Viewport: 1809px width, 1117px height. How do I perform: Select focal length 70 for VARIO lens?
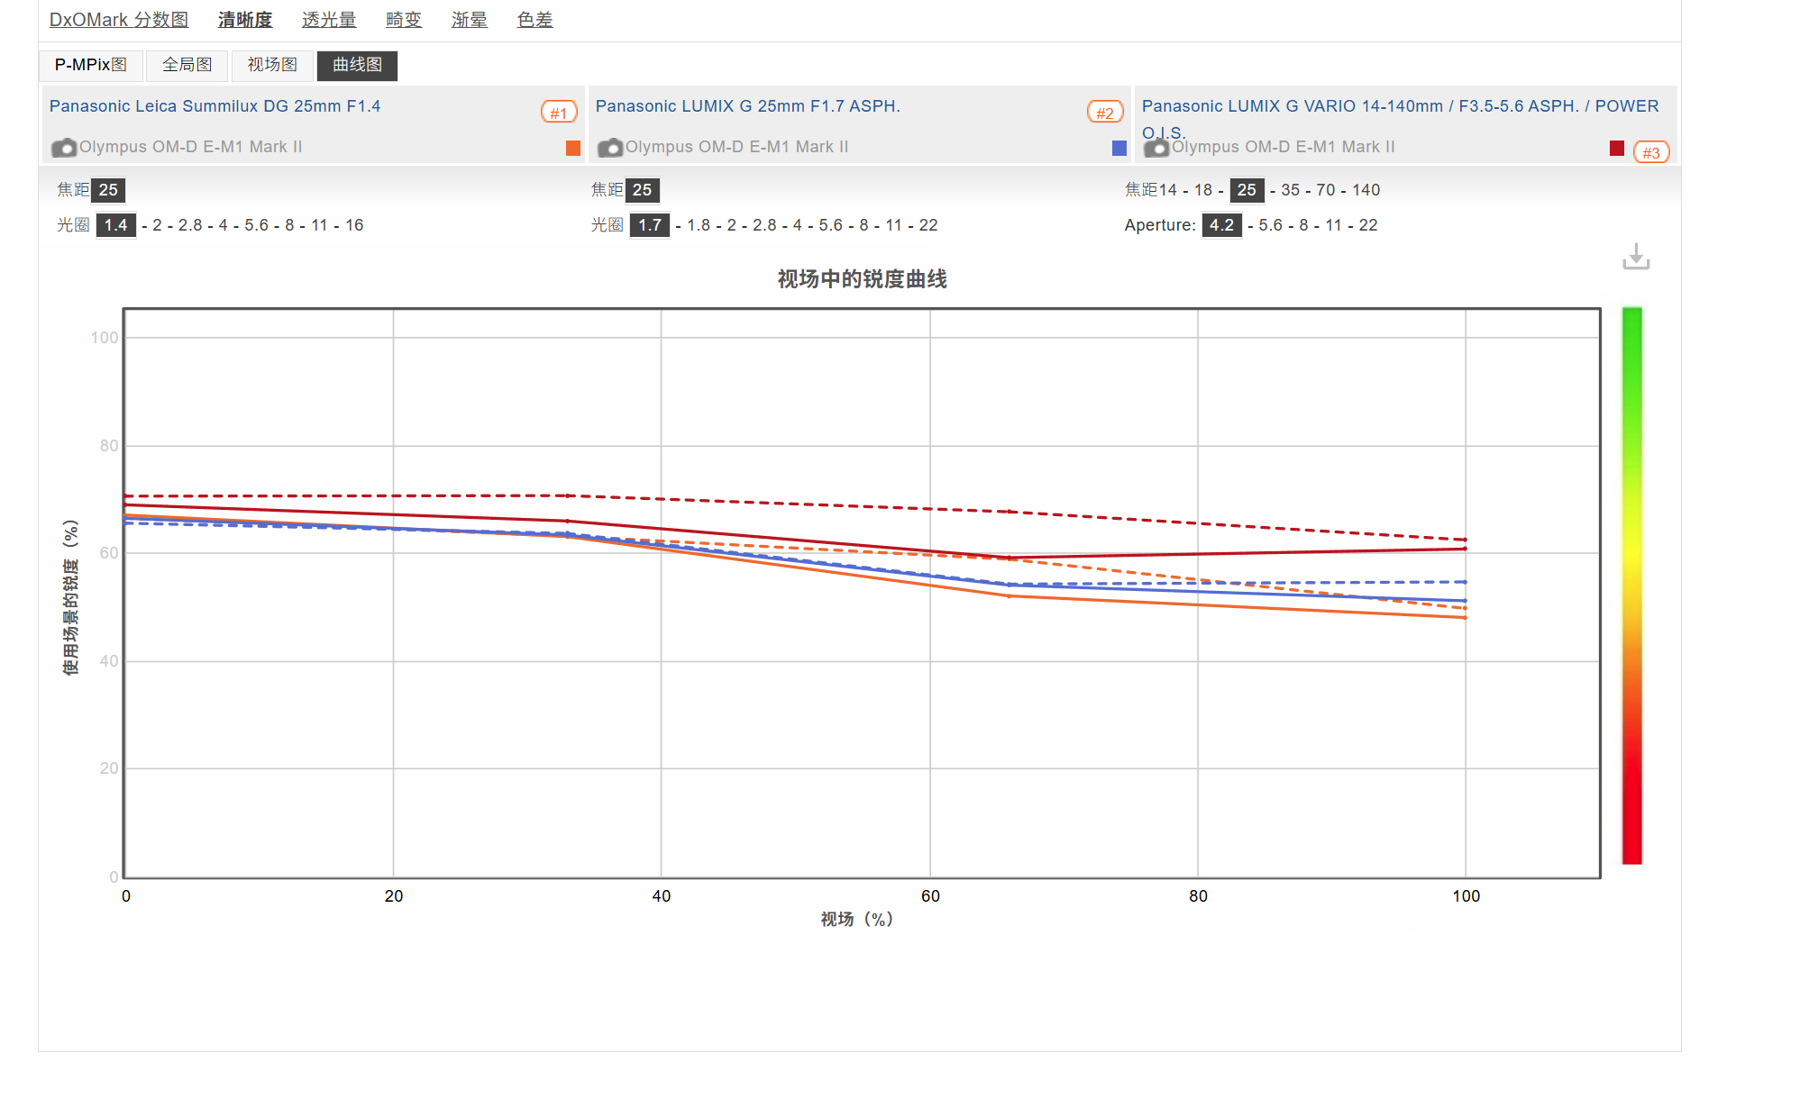[1326, 190]
